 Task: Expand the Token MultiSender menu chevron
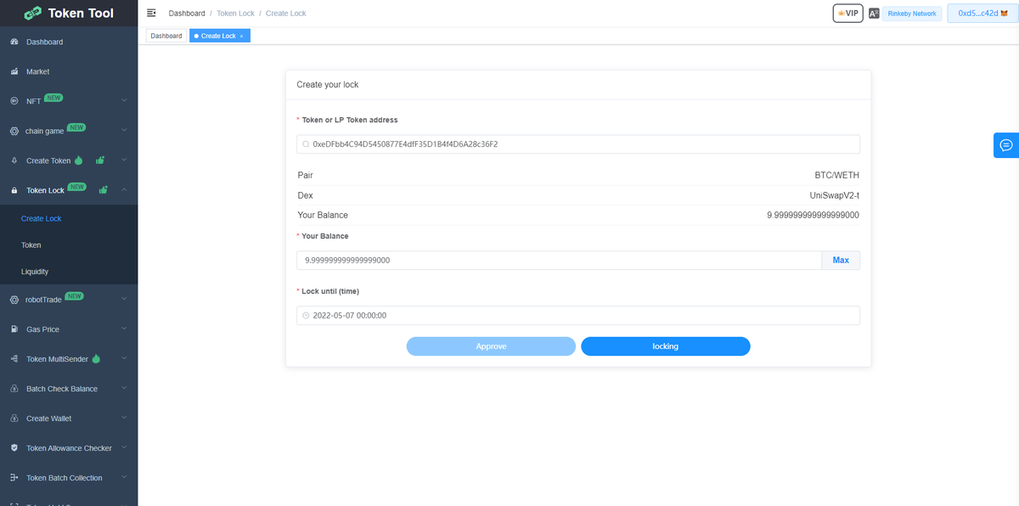tap(124, 359)
